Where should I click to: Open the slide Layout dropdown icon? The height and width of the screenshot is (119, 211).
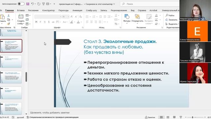(28, 16)
